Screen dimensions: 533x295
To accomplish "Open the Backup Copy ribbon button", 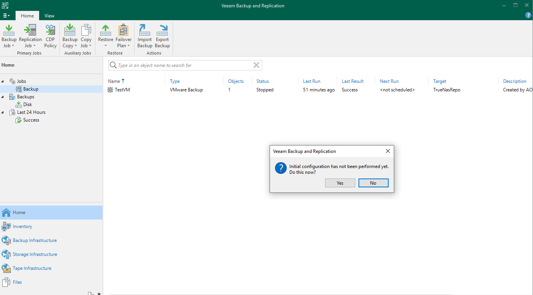I will 70,36.
